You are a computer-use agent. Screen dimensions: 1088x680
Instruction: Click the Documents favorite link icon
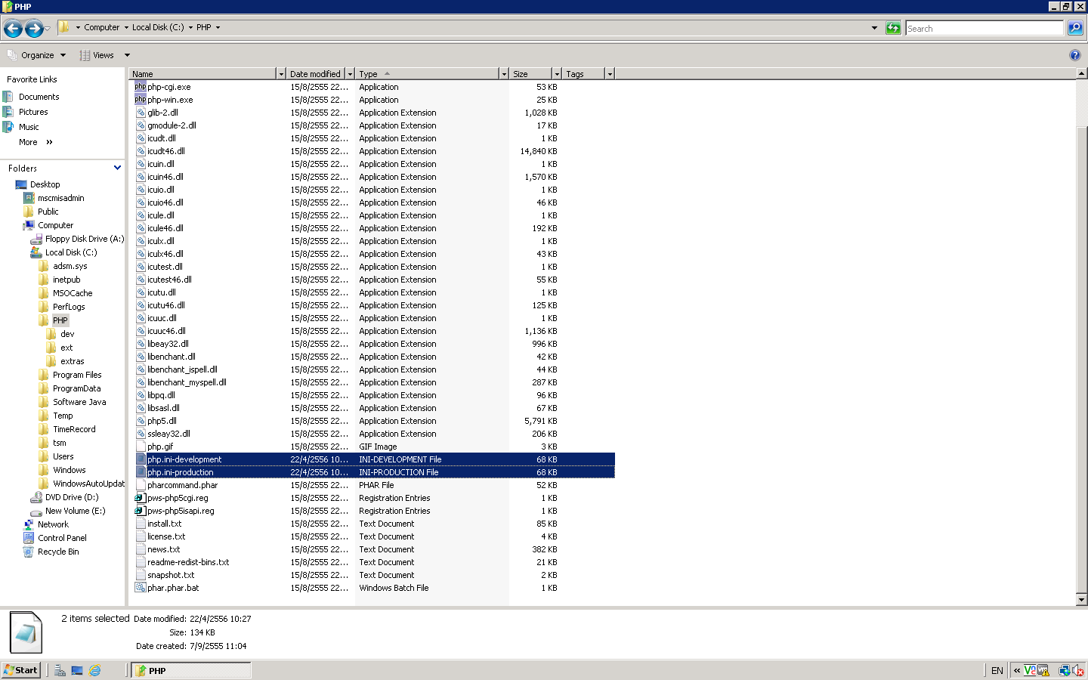click(x=8, y=97)
